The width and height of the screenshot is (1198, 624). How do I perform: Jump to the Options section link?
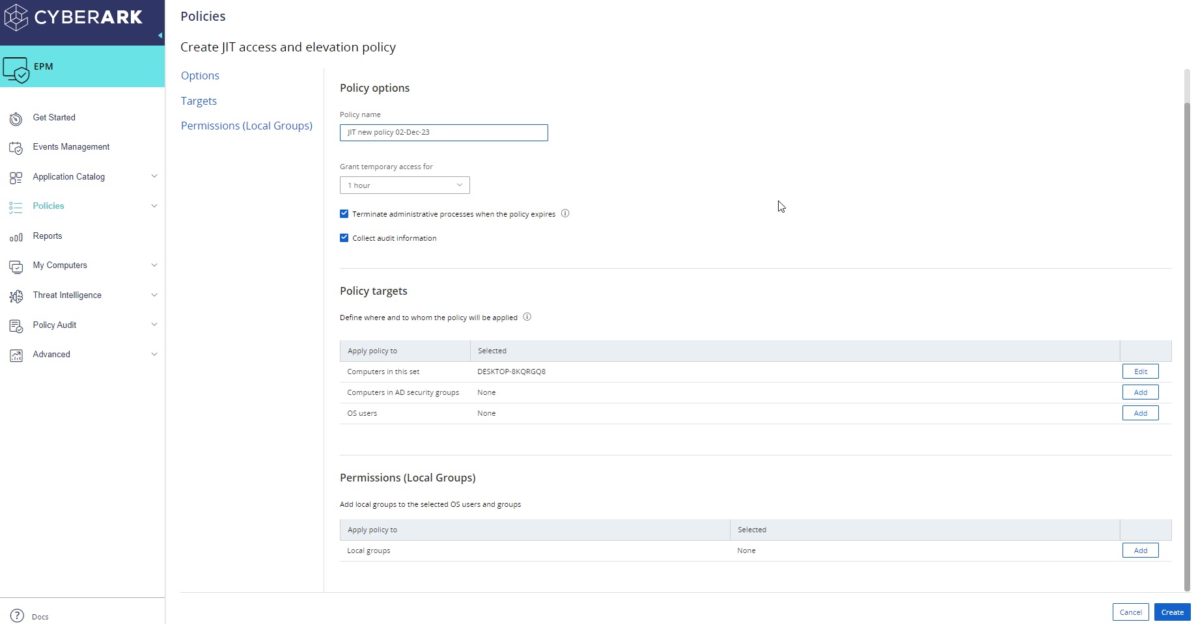point(200,75)
